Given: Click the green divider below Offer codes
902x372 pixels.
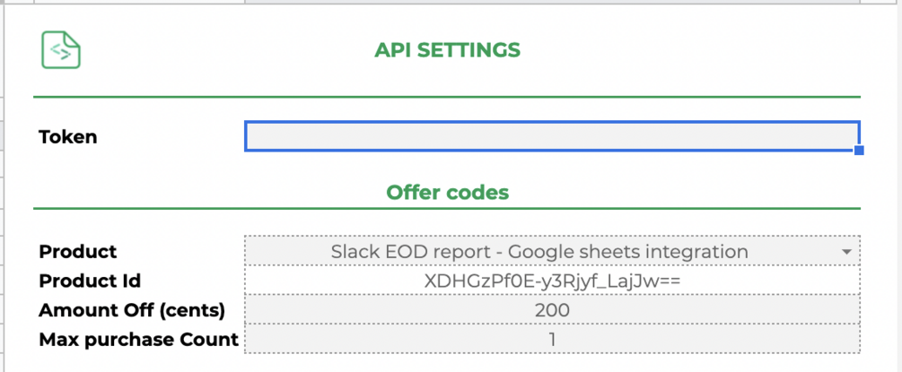Looking at the screenshot, I should (447, 210).
